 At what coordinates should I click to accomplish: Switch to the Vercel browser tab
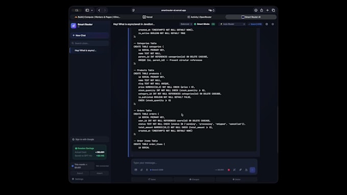[147, 17]
